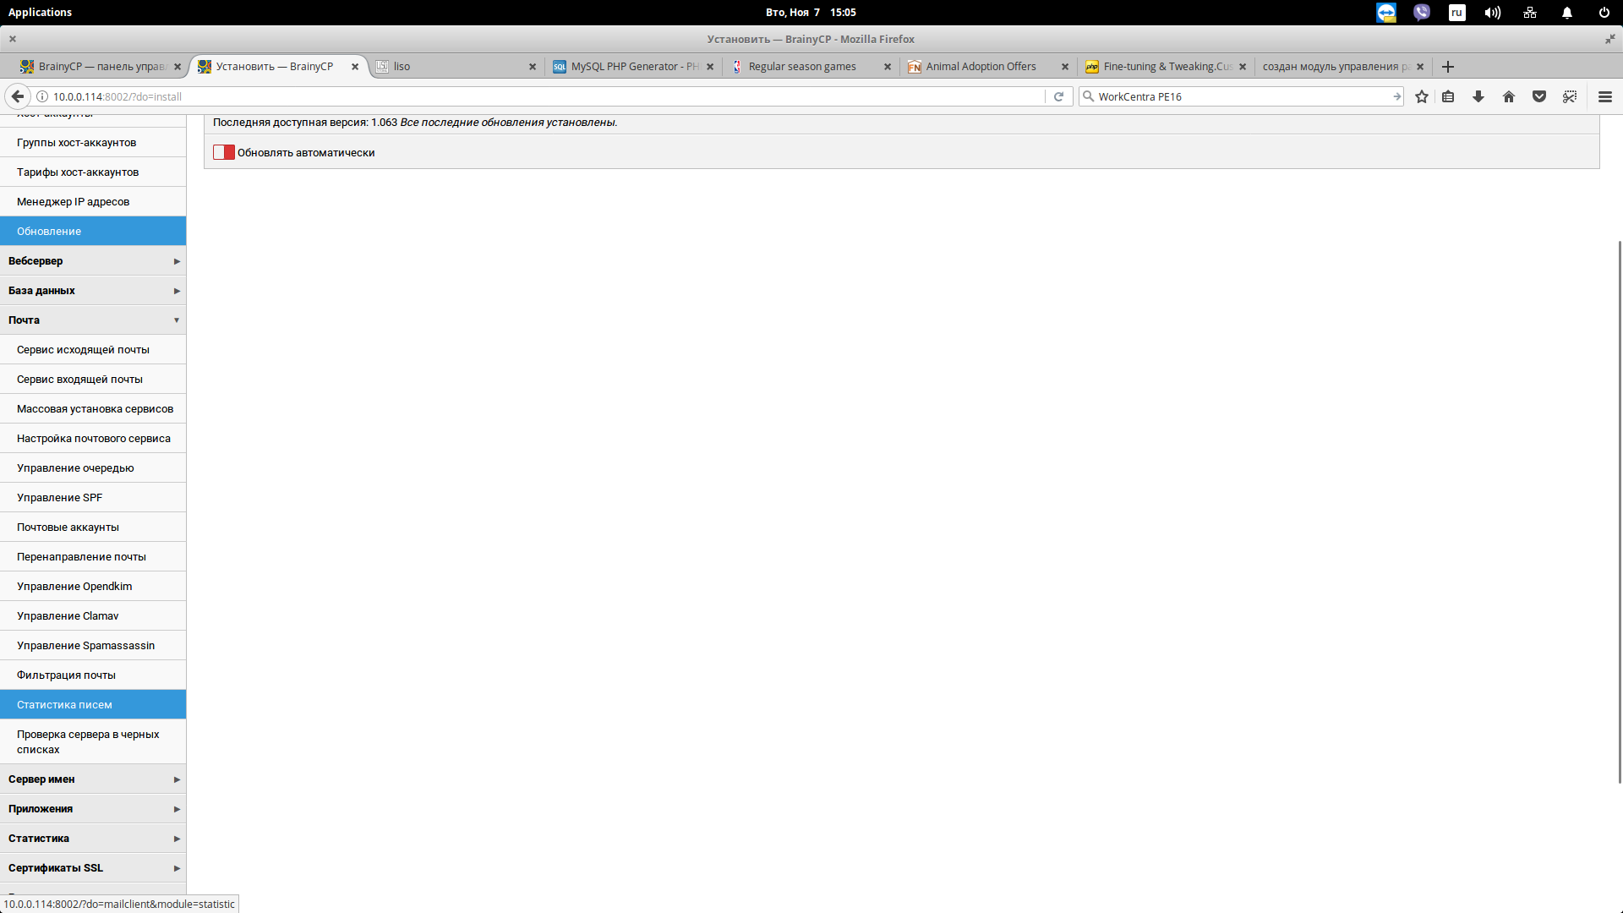The image size is (1623, 913).
Task: Open the volume control in the tray
Action: click(1492, 12)
